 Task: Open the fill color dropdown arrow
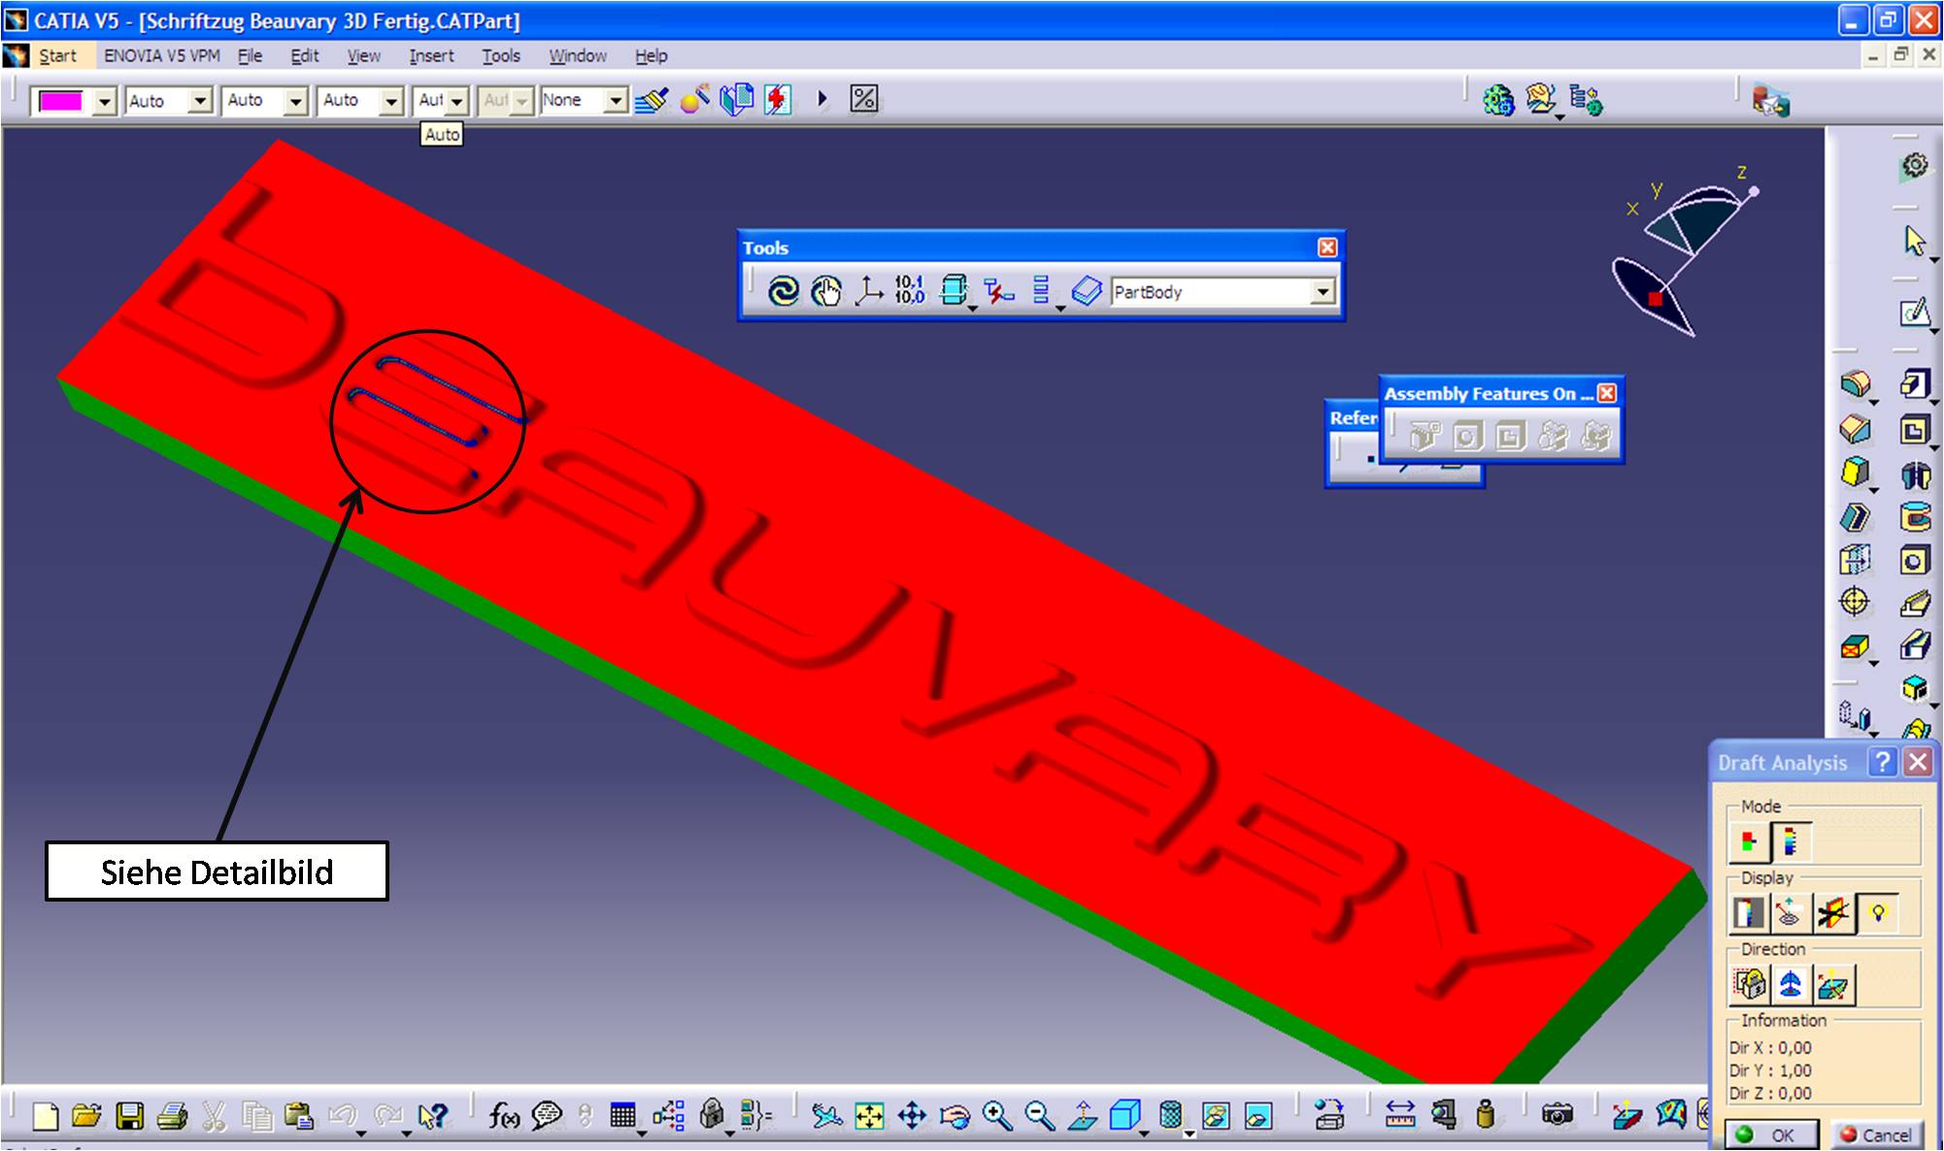pos(105,101)
